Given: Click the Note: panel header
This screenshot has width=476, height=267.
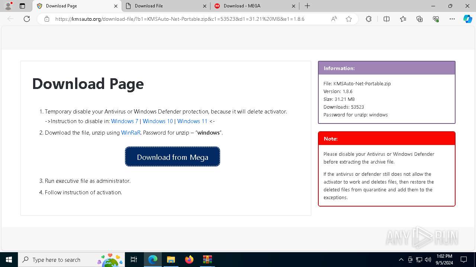Looking at the screenshot, I should [387, 139].
